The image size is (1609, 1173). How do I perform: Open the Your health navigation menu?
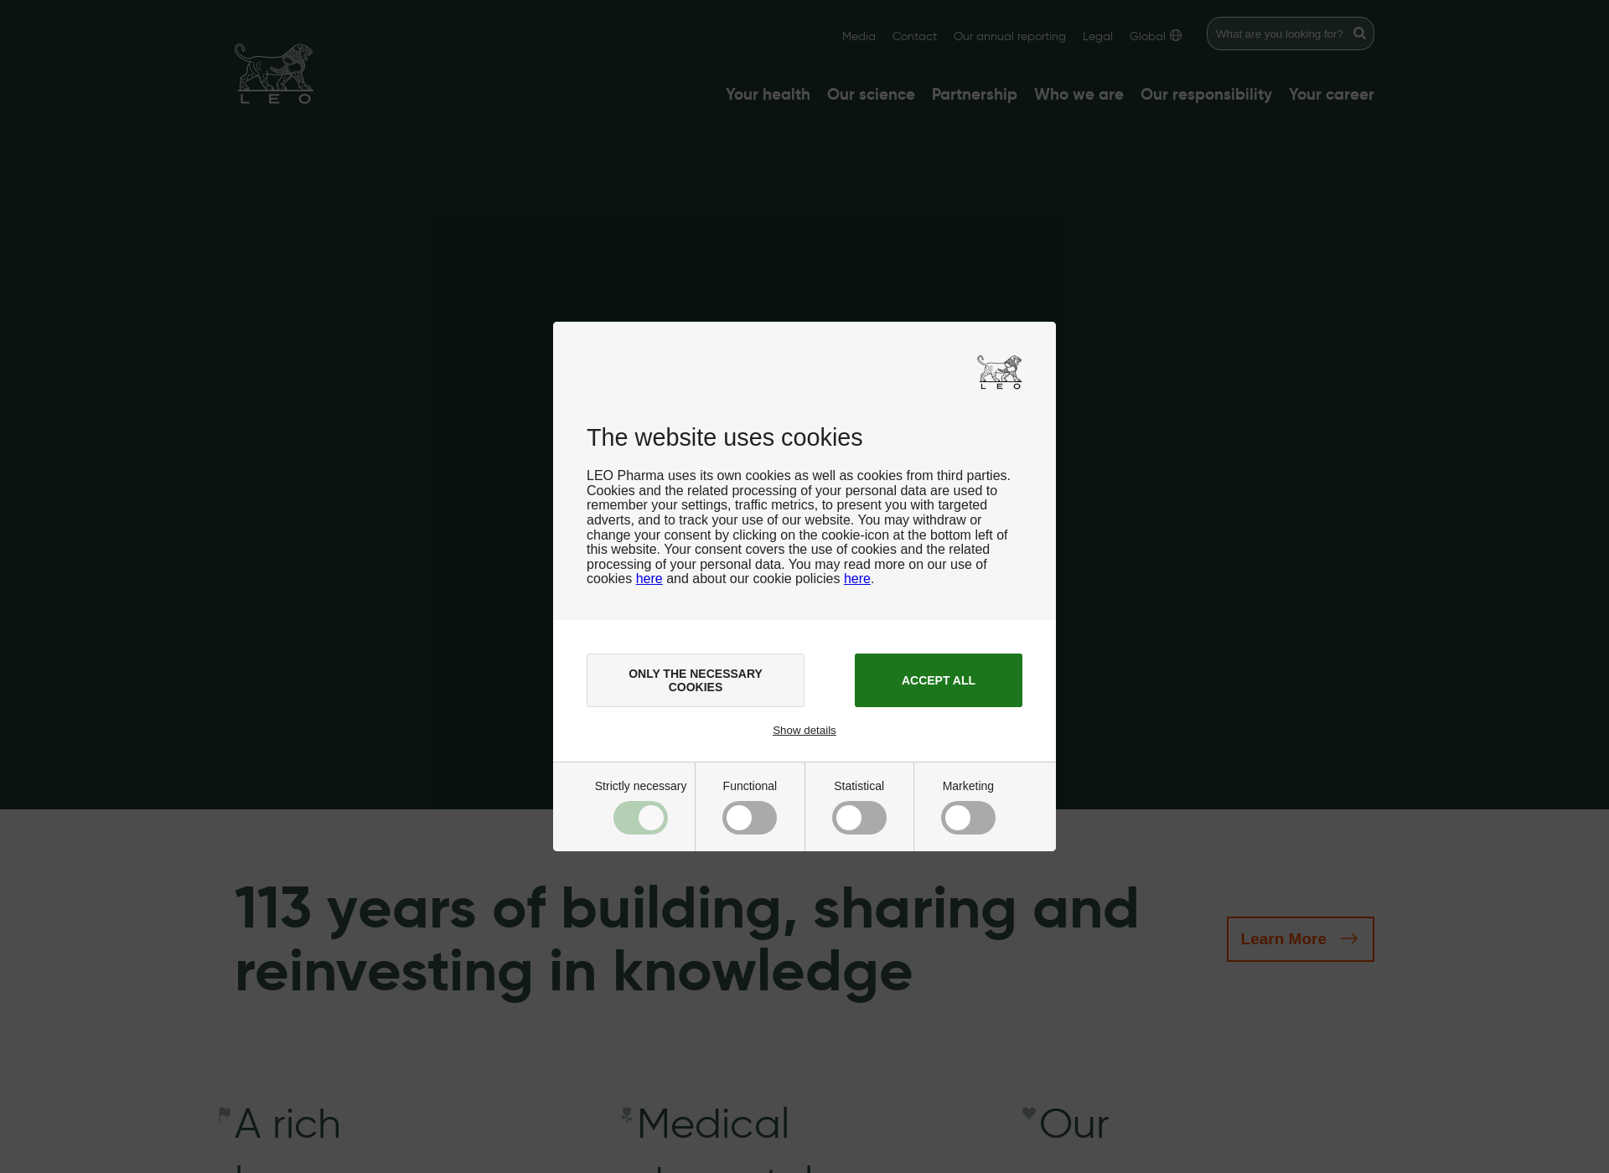[767, 94]
